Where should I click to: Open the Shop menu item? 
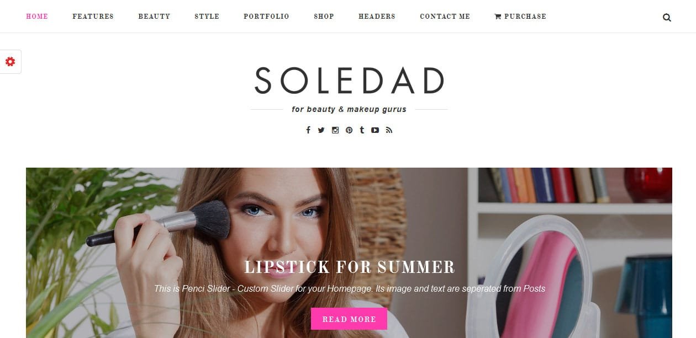click(324, 17)
